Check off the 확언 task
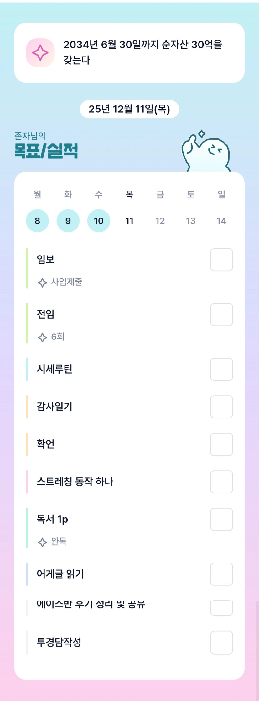 click(221, 444)
